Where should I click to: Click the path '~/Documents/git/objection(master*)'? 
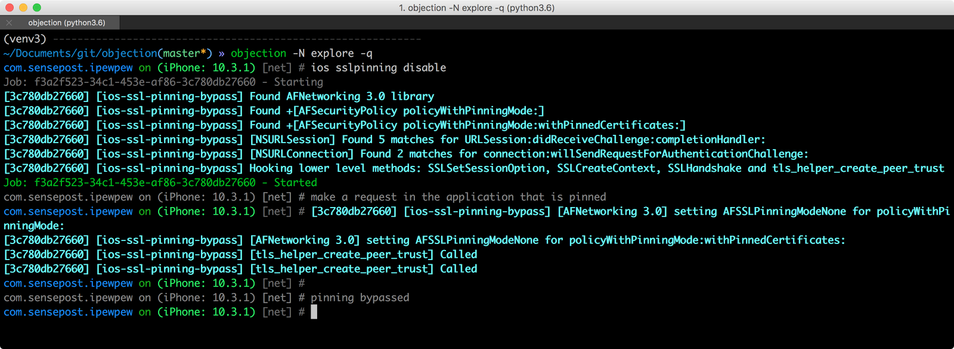coord(108,53)
